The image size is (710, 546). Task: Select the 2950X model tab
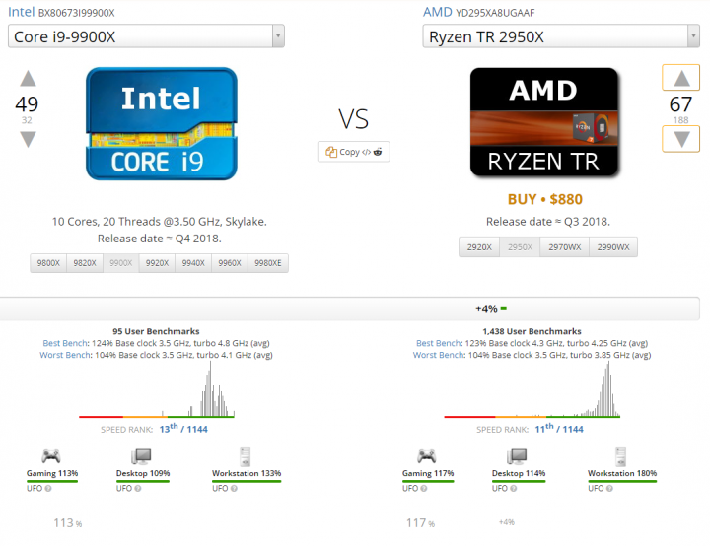[520, 247]
